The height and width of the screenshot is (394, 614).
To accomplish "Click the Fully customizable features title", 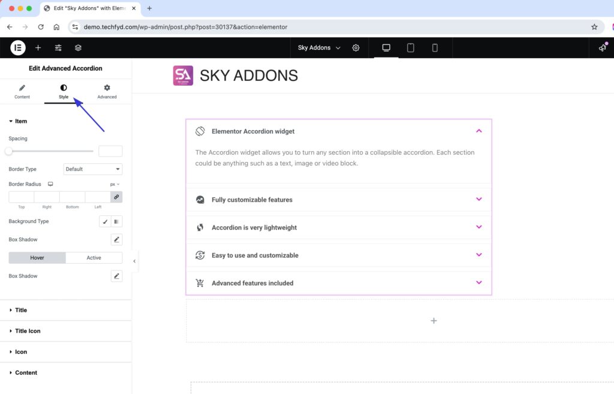I will coord(252,200).
